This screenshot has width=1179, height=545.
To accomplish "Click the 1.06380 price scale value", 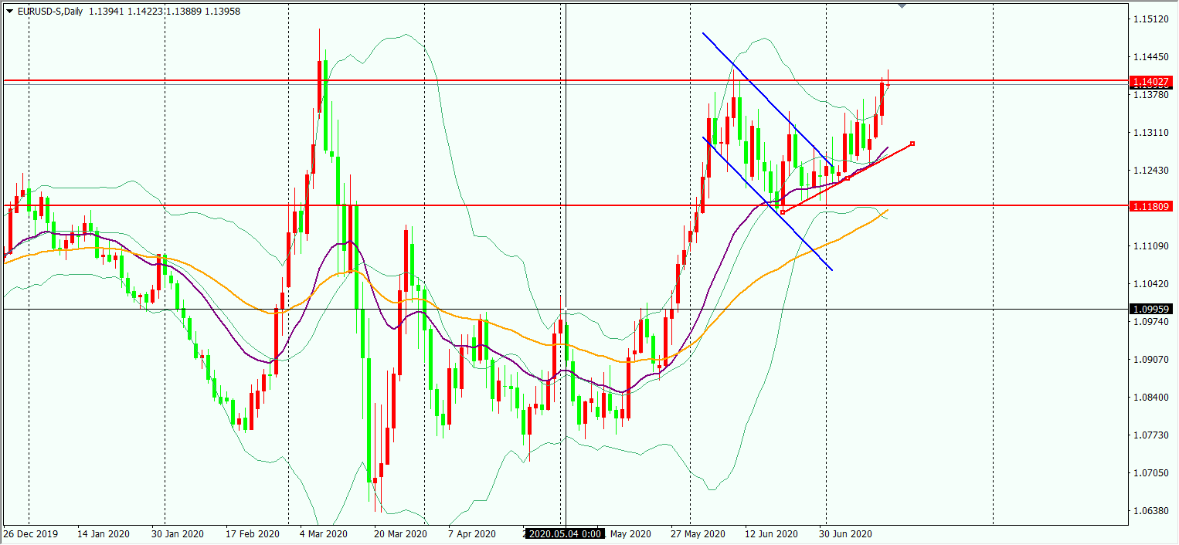I will pyautogui.click(x=1151, y=511).
